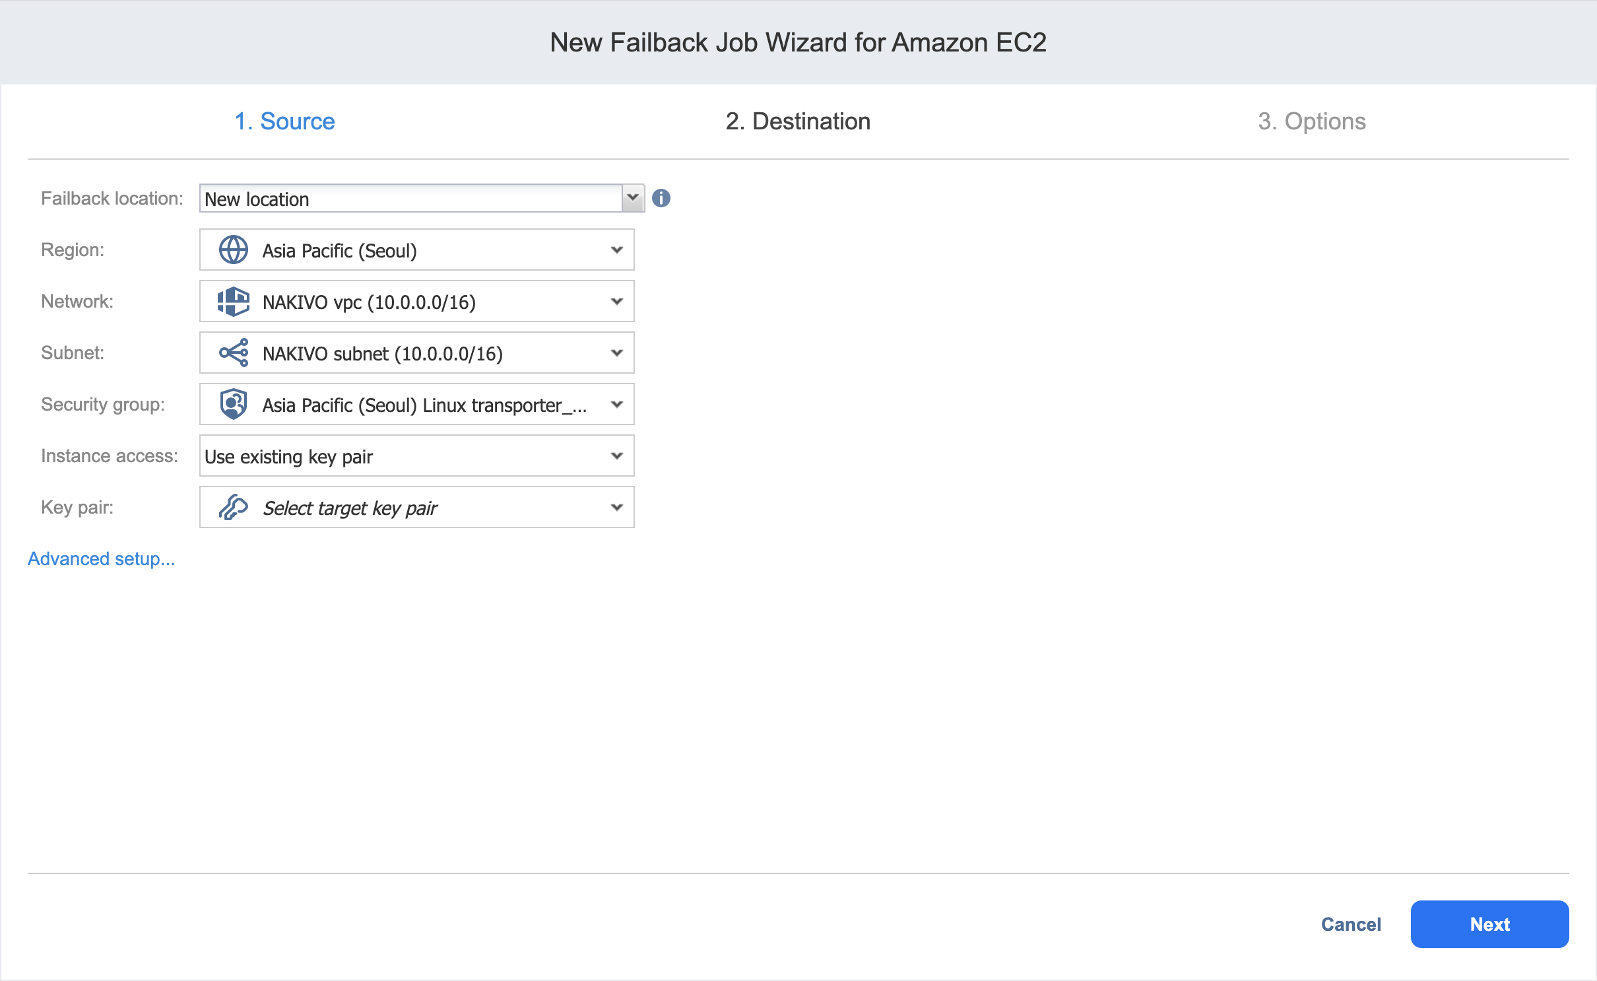
Task: Click the Failback location label
Action: (112, 199)
